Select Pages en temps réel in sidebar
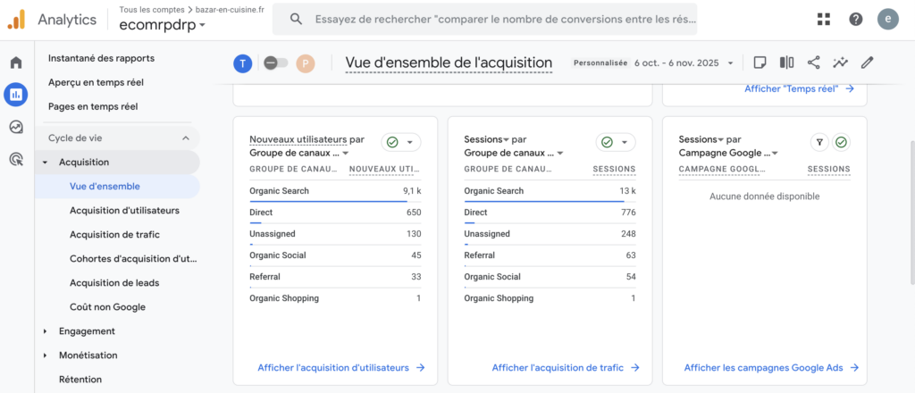Viewport: 915px width, 393px height. (93, 106)
